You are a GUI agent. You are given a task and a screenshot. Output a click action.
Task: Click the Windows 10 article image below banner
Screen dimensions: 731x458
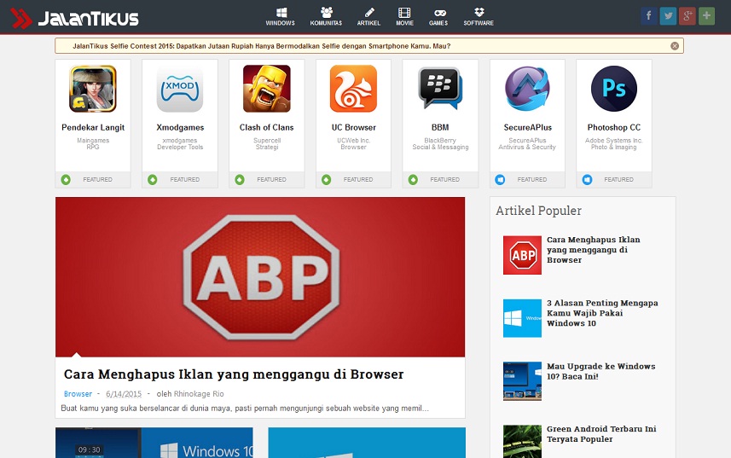click(x=154, y=443)
